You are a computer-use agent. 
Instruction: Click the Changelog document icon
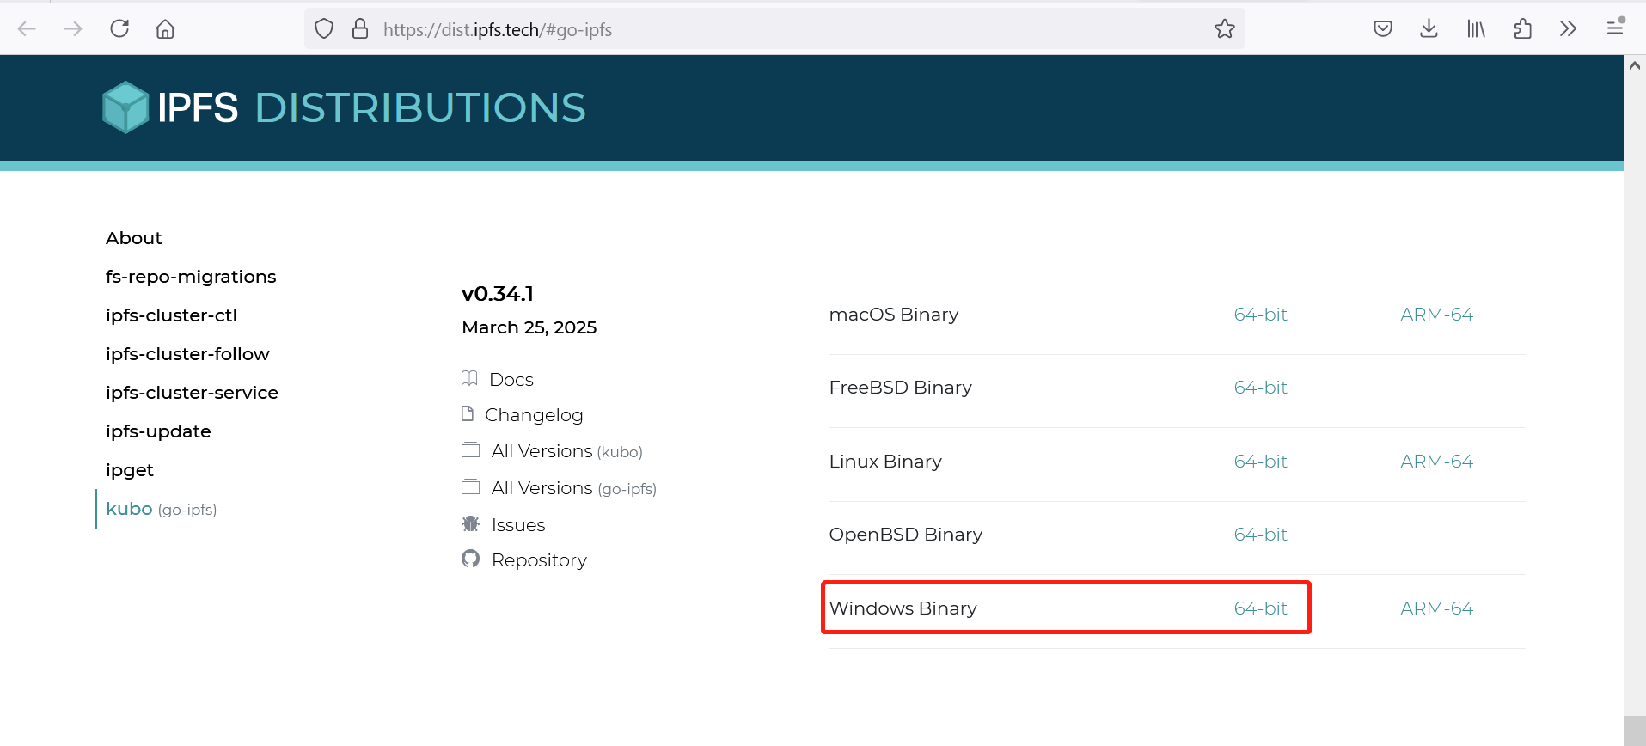(x=468, y=413)
